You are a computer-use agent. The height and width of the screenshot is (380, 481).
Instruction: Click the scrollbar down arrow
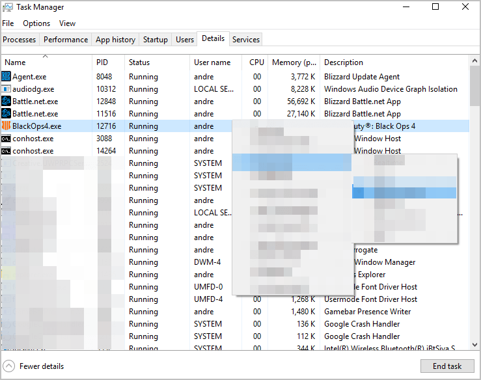click(x=474, y=345)
